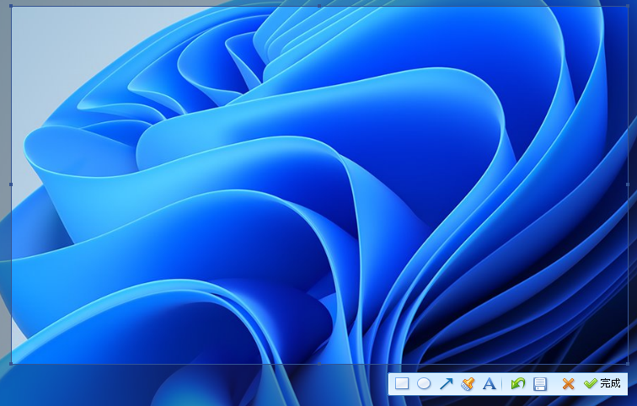This screenshot has width=637, height=406.
Task: Click the 完成 finish button
Action: (x=602, y=383)
